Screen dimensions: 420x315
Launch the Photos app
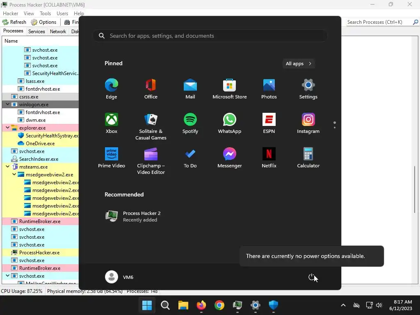[269, 89]
